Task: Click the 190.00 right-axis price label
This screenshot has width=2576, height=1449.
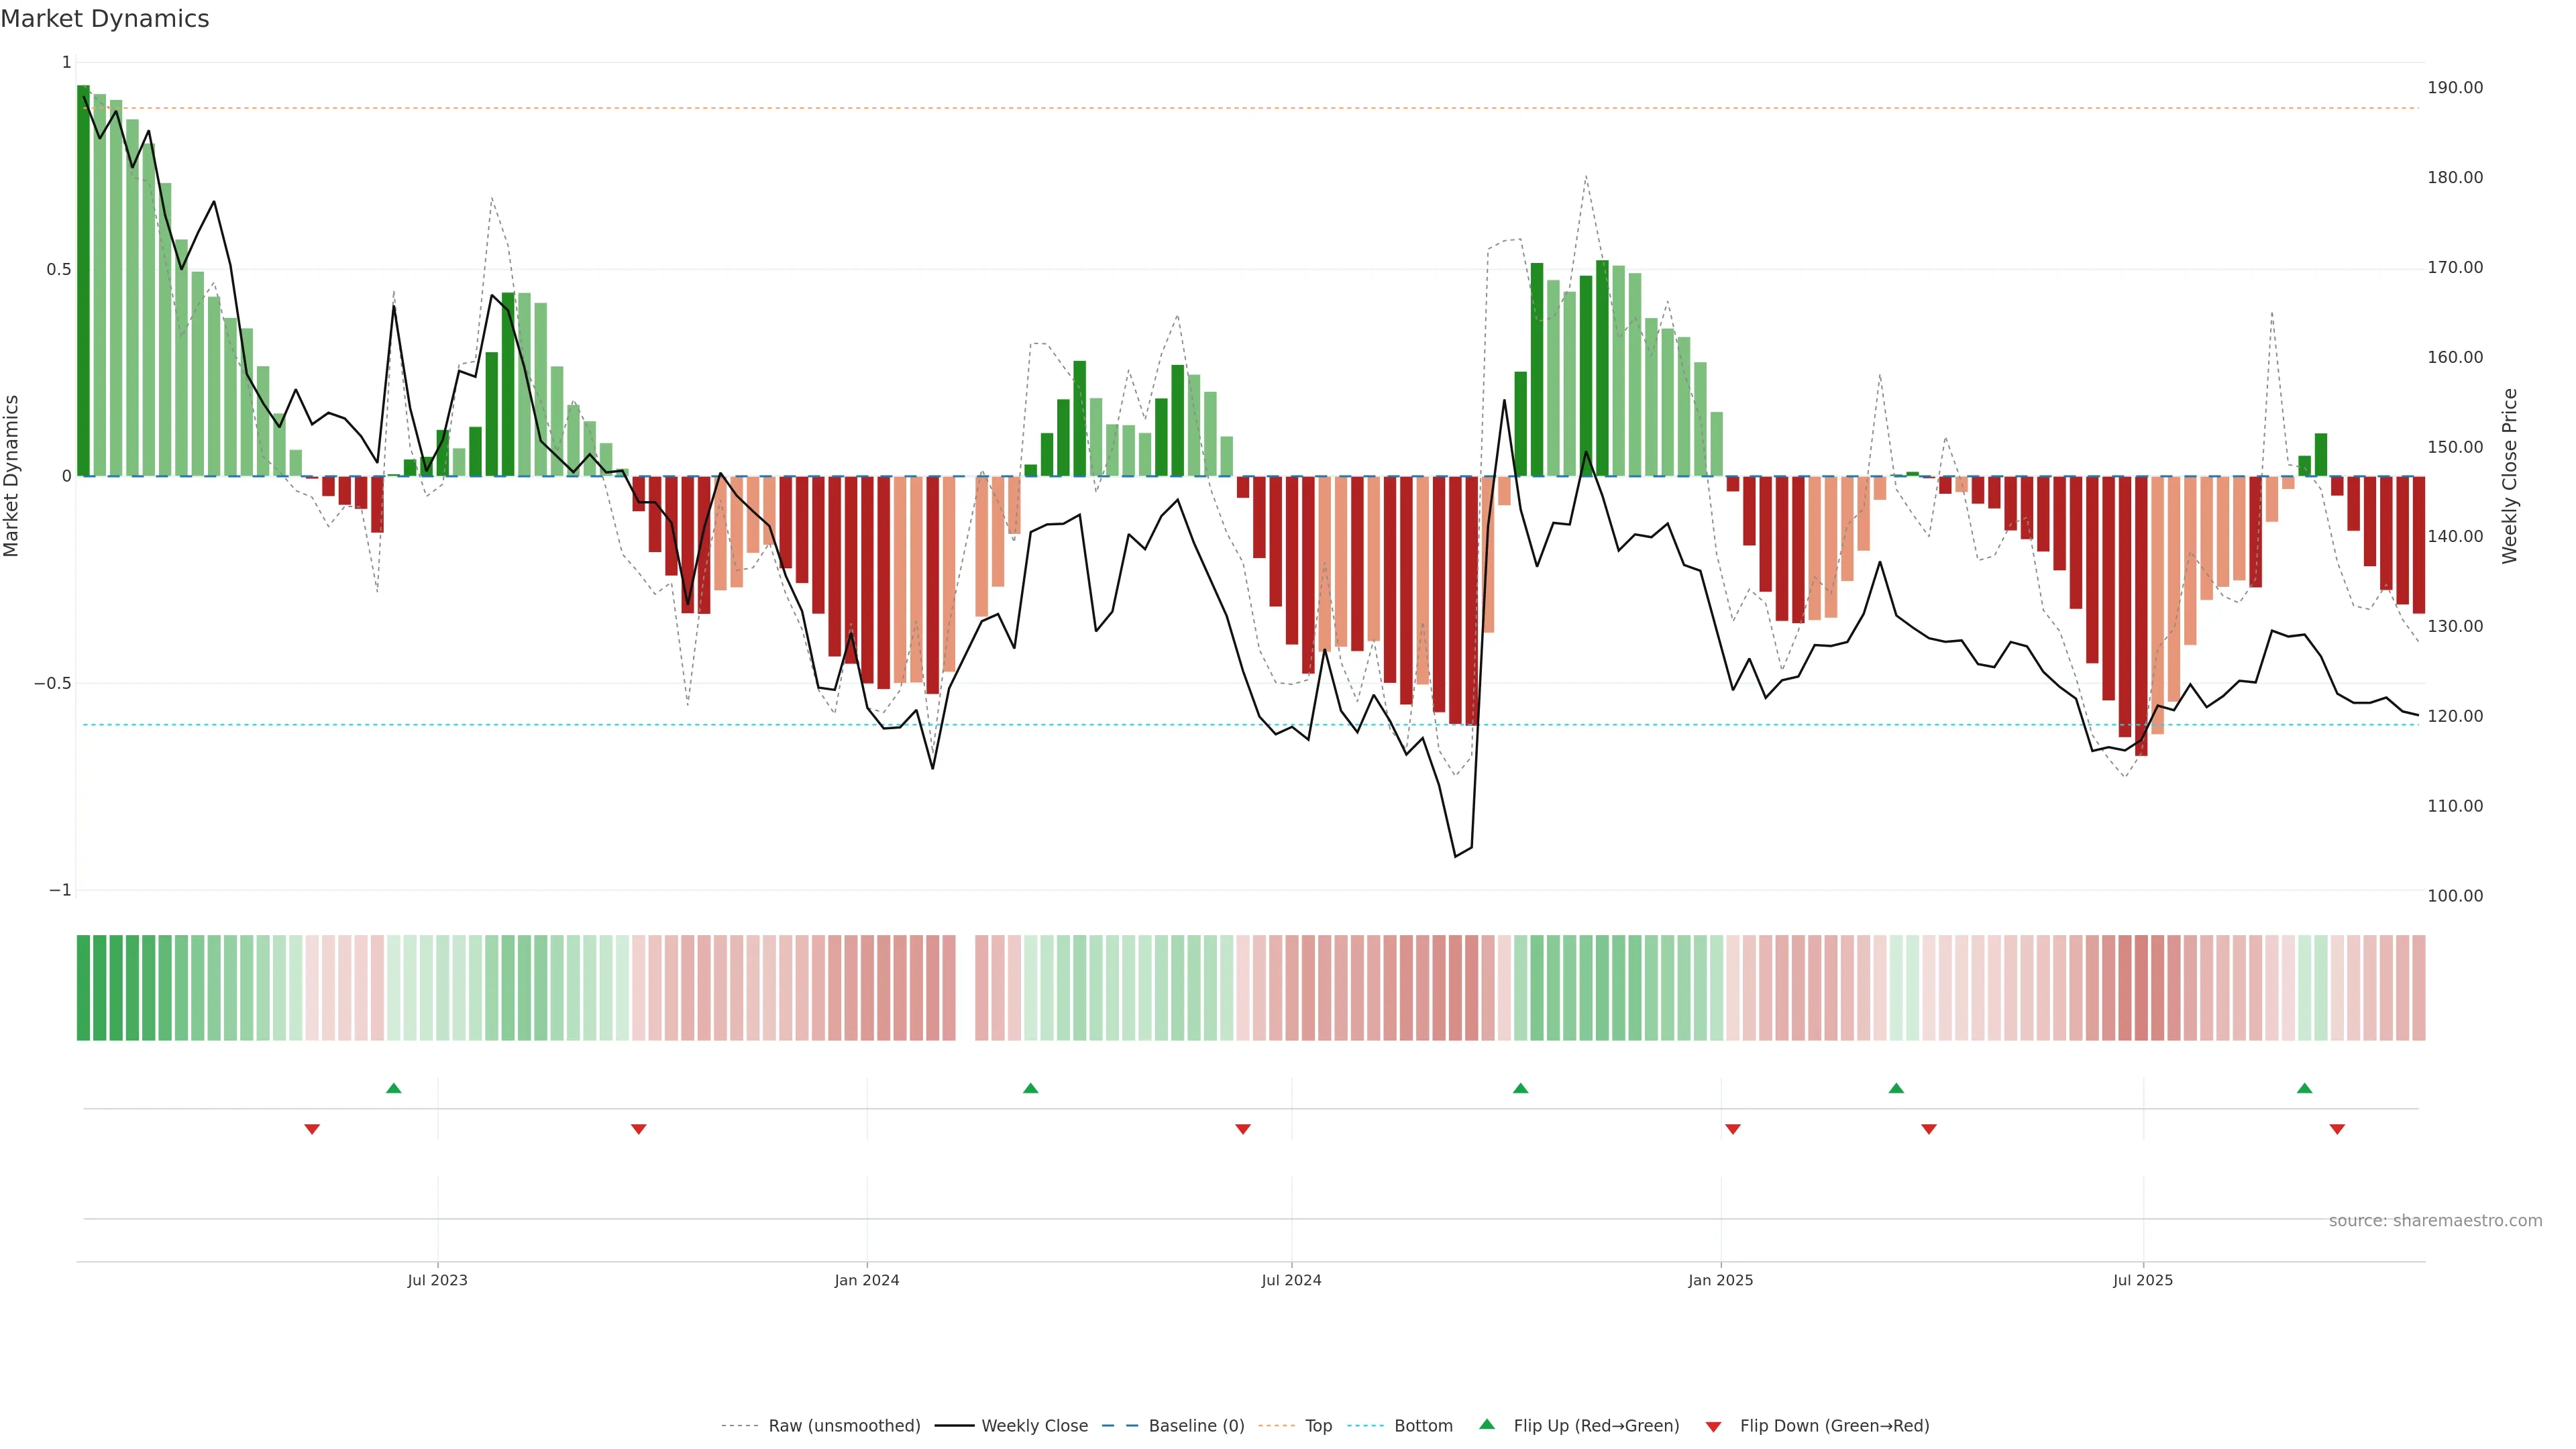Action: pos(2455,88)
